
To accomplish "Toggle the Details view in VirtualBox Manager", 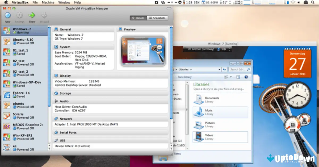I will (138, 18).
